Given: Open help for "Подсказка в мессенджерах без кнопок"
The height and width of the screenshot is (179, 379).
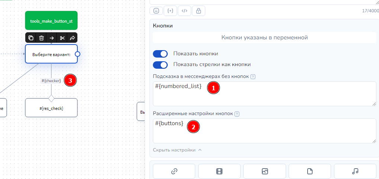Looking at the screenshot, I should [x=253, y=77].
